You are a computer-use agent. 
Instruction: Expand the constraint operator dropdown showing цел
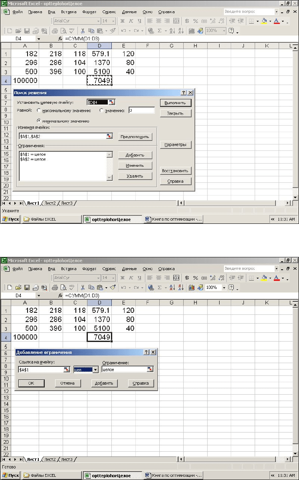click(x=95, y=370)
